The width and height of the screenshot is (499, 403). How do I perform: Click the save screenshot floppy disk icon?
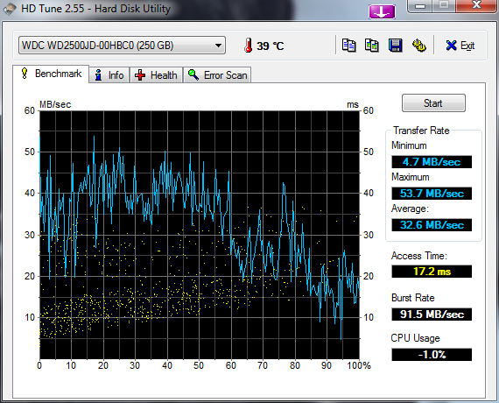click(395, 46)
